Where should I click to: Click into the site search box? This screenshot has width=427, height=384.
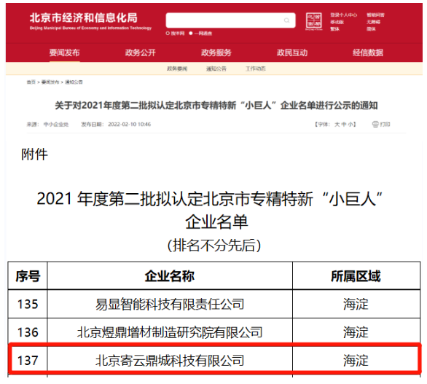(x=231, y=20)
